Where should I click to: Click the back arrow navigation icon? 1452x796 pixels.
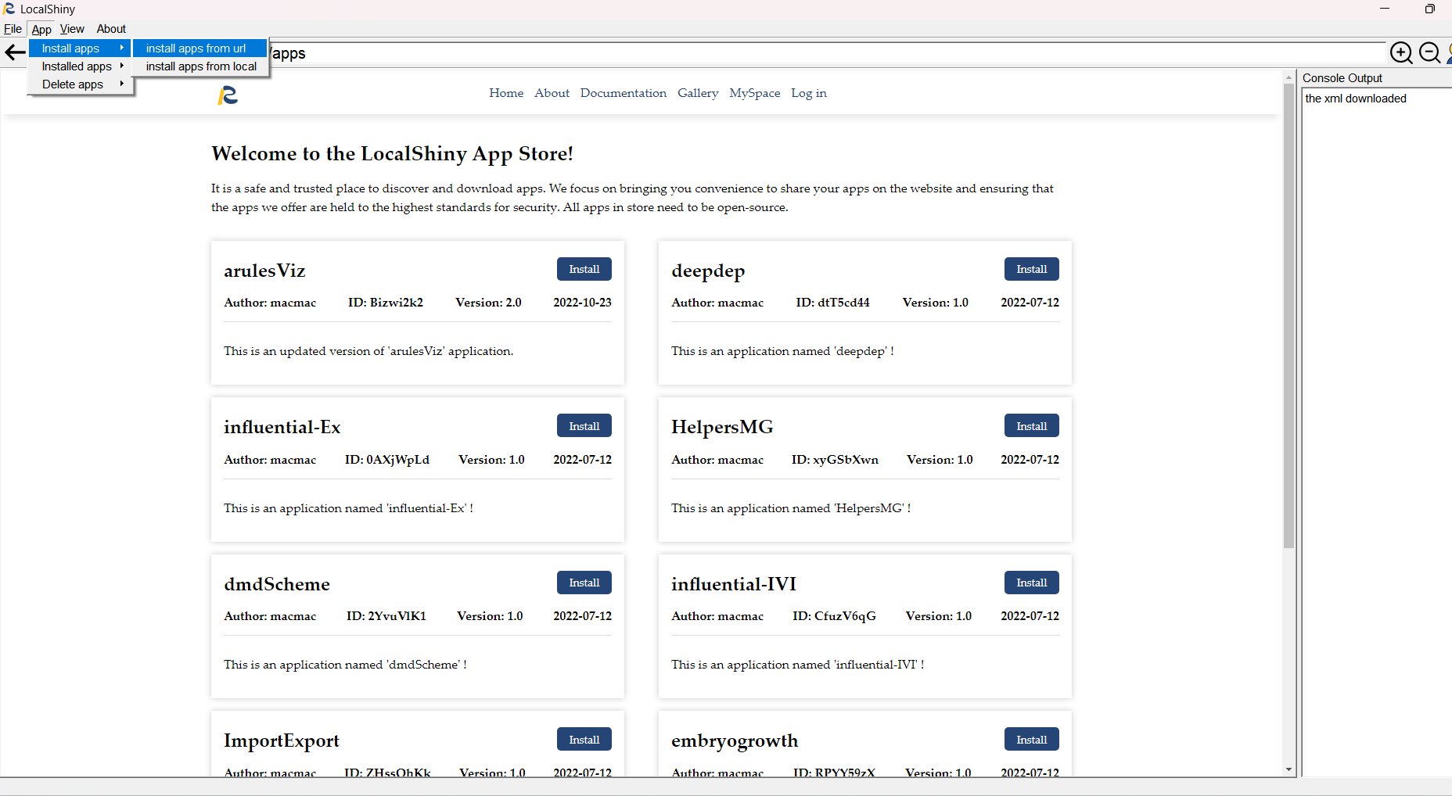coord(15,52)
